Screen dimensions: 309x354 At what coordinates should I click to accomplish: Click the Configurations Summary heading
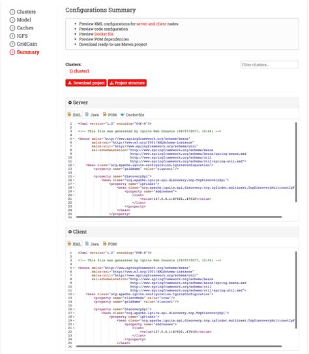[x=100, y=10]
